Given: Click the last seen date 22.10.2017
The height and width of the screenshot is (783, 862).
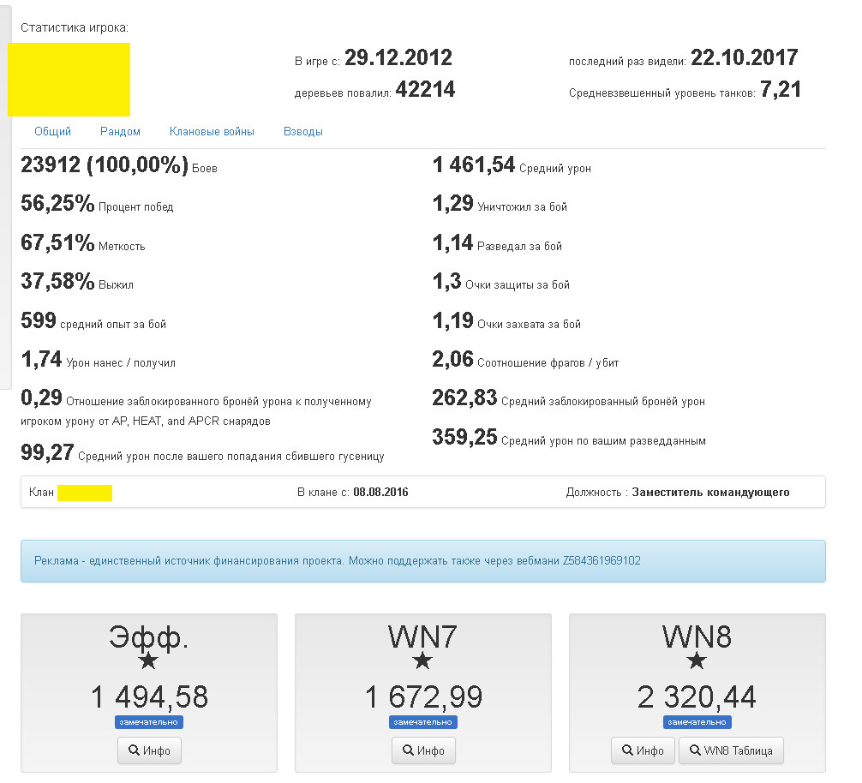Looking at the screenshot, I should coord(744,57).
